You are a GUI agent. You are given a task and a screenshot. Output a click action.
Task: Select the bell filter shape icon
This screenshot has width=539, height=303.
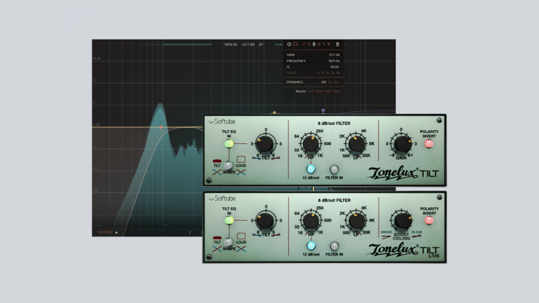pos(314,44)
